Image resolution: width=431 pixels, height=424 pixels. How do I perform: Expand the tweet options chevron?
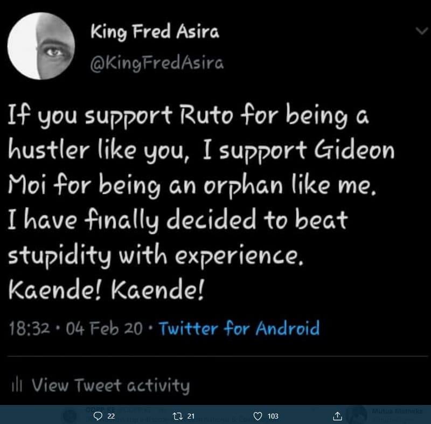(422, 31)
